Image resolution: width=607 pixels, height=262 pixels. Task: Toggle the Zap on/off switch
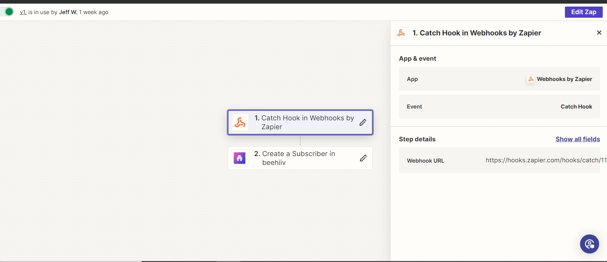pyautogui.click(x=7, y=12)
